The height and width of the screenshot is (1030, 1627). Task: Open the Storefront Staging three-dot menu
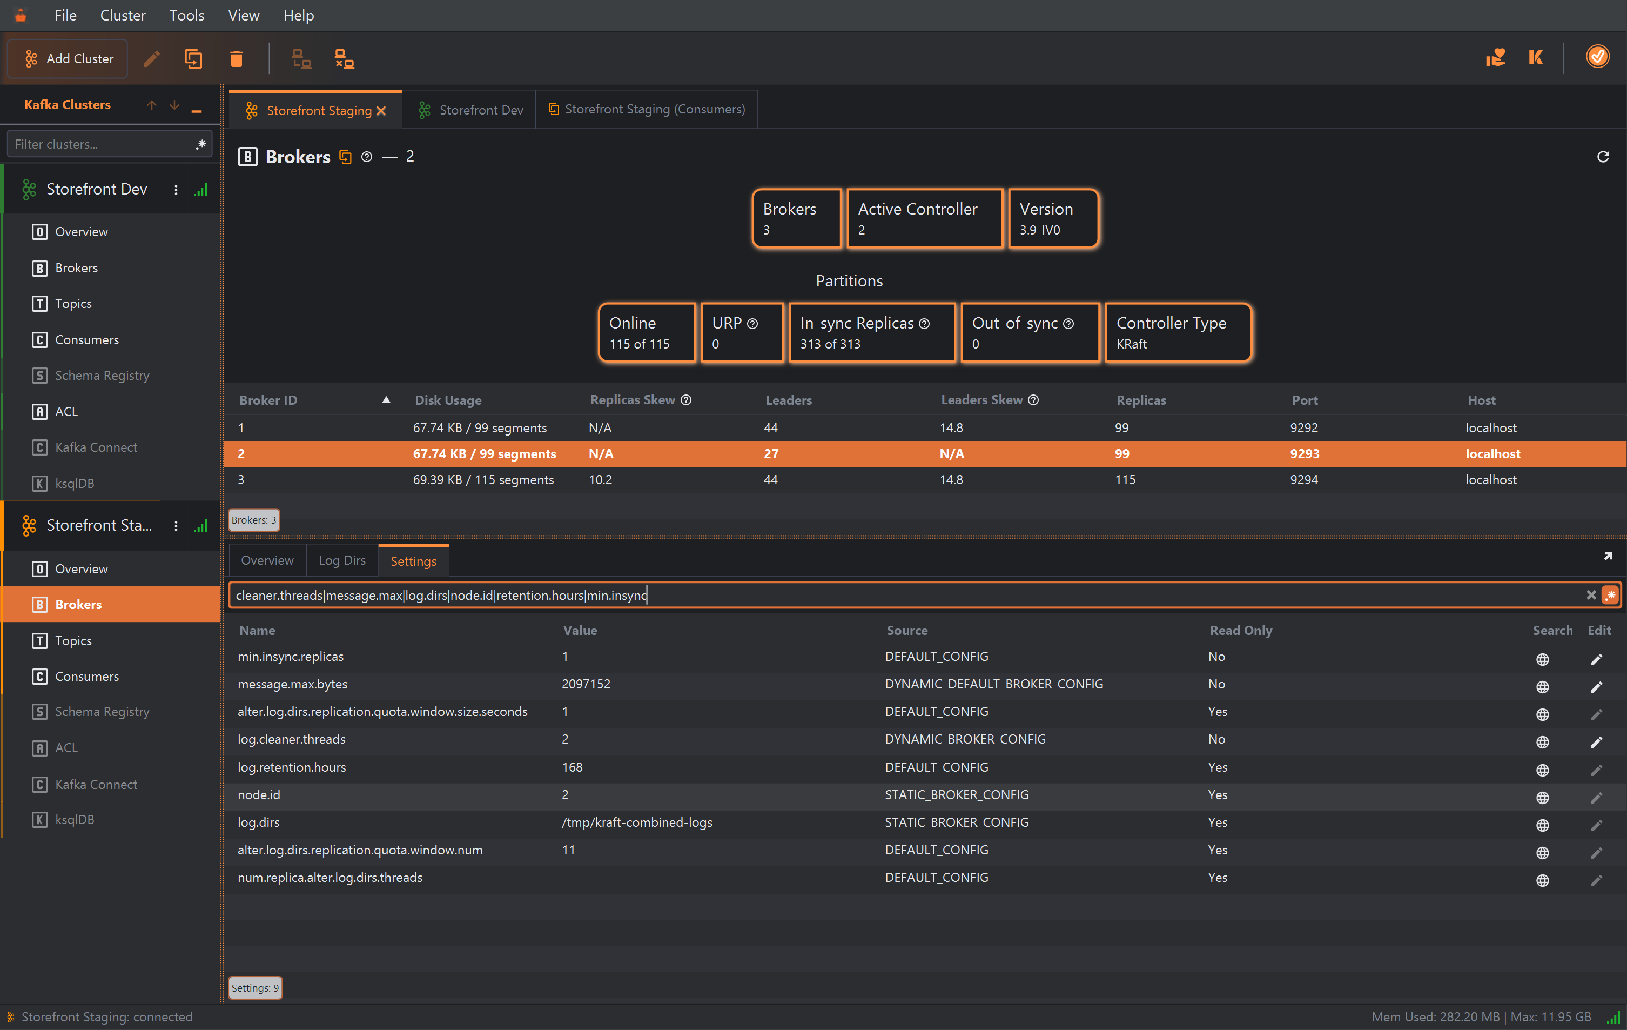[x=176, y=526]
